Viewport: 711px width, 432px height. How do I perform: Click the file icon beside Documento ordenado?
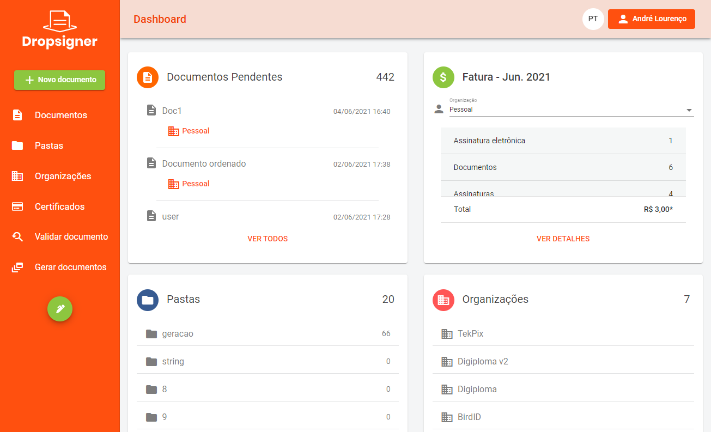[x=151, y=163]
